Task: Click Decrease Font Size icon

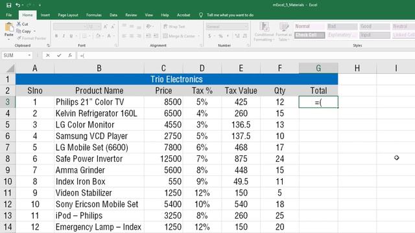Action: [x=113, y=27]
